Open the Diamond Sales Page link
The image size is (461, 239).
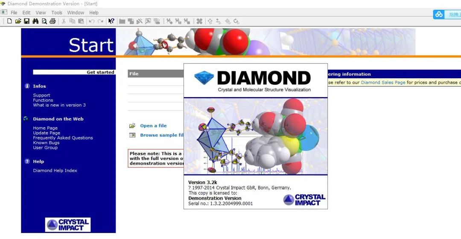point(383,83)
